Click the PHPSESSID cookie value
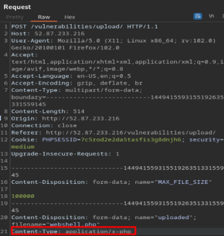The image size is (224, 236). click(131, 139)
